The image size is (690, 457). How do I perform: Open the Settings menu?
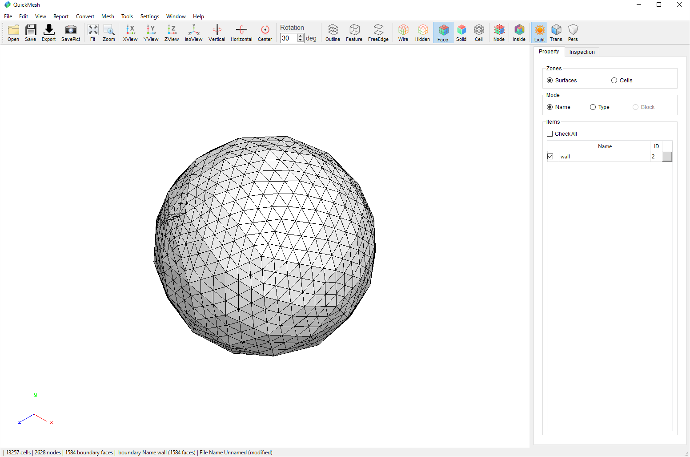(x=150, y=16)
